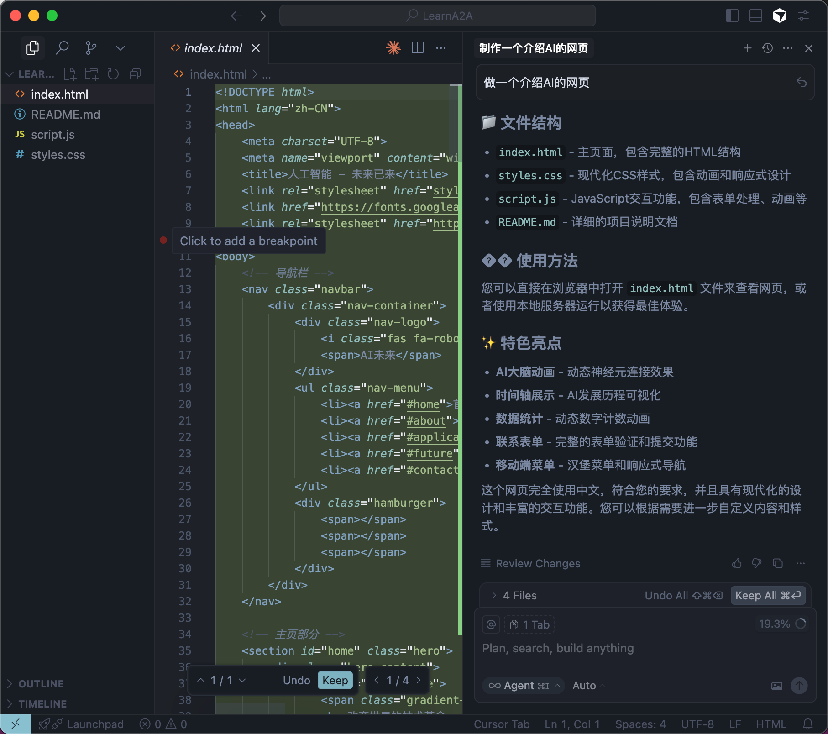Click the Refresh Explorer icon
The image size is (828, 734).
pyautogui.click(x=113, y=74)
